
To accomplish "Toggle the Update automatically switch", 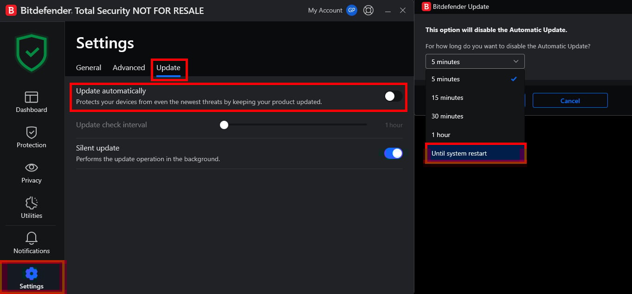I will pos(393,96).
